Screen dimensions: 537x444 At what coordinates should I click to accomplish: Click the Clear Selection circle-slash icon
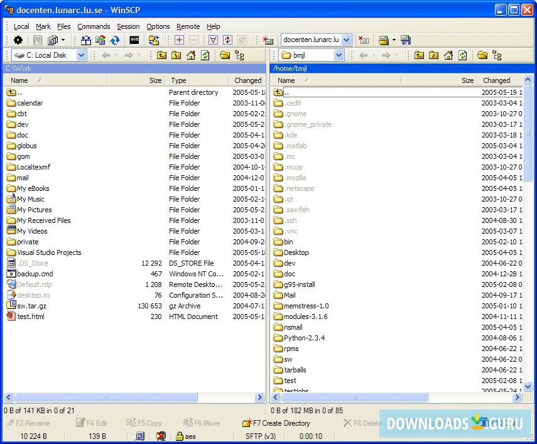click(242, 40)
